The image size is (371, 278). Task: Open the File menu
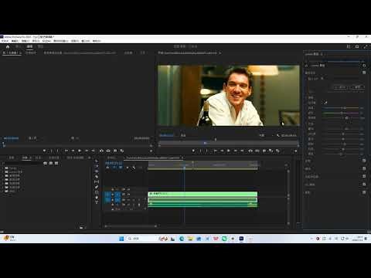[5, 41]
